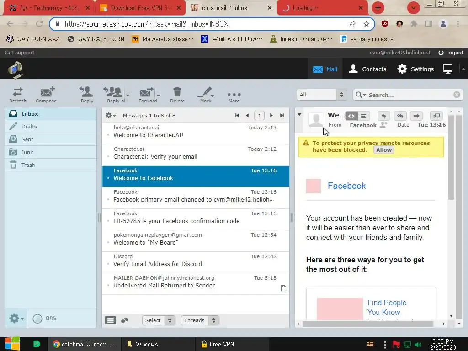Open the Trash folder
The width and height of the screenshot is (468, 351).
click(51, 165)
